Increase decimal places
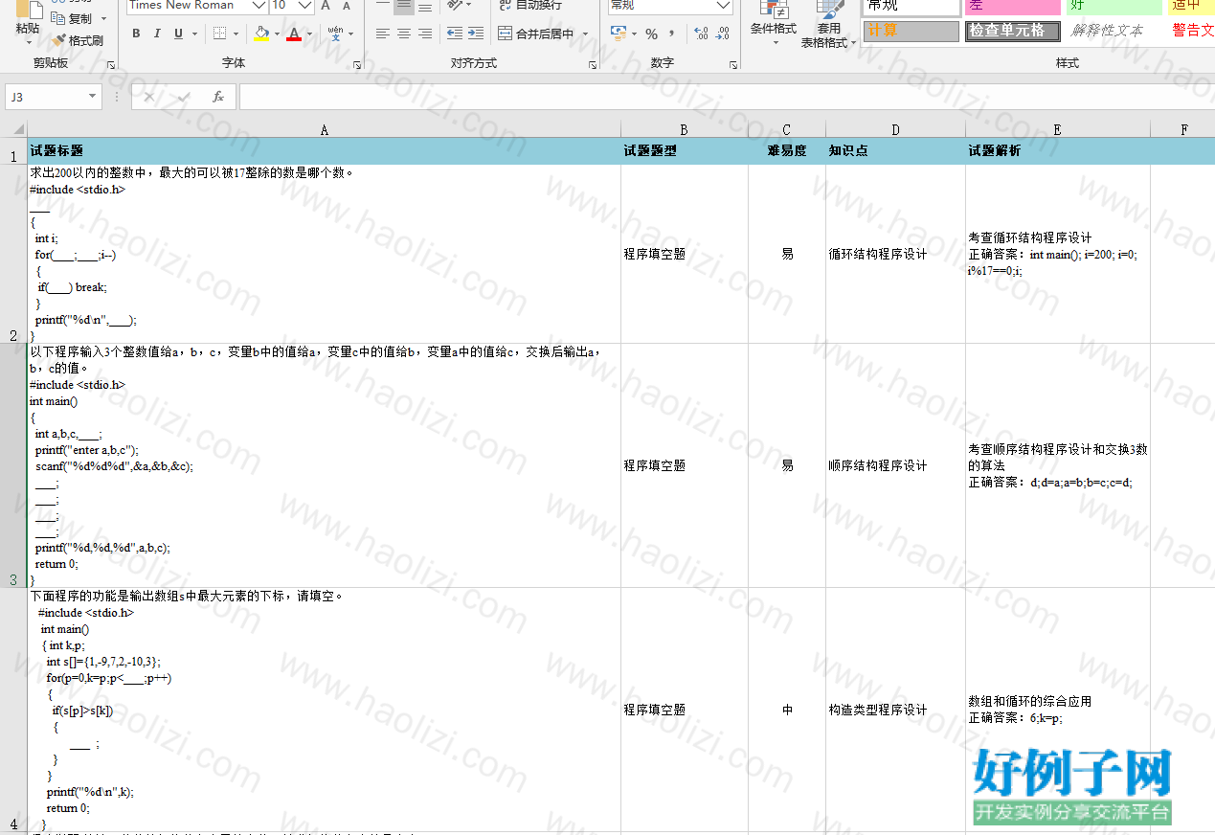Image resolution: width=1215 pixels, height=835 pixels. pyautogui.click(x=701, y=34)
